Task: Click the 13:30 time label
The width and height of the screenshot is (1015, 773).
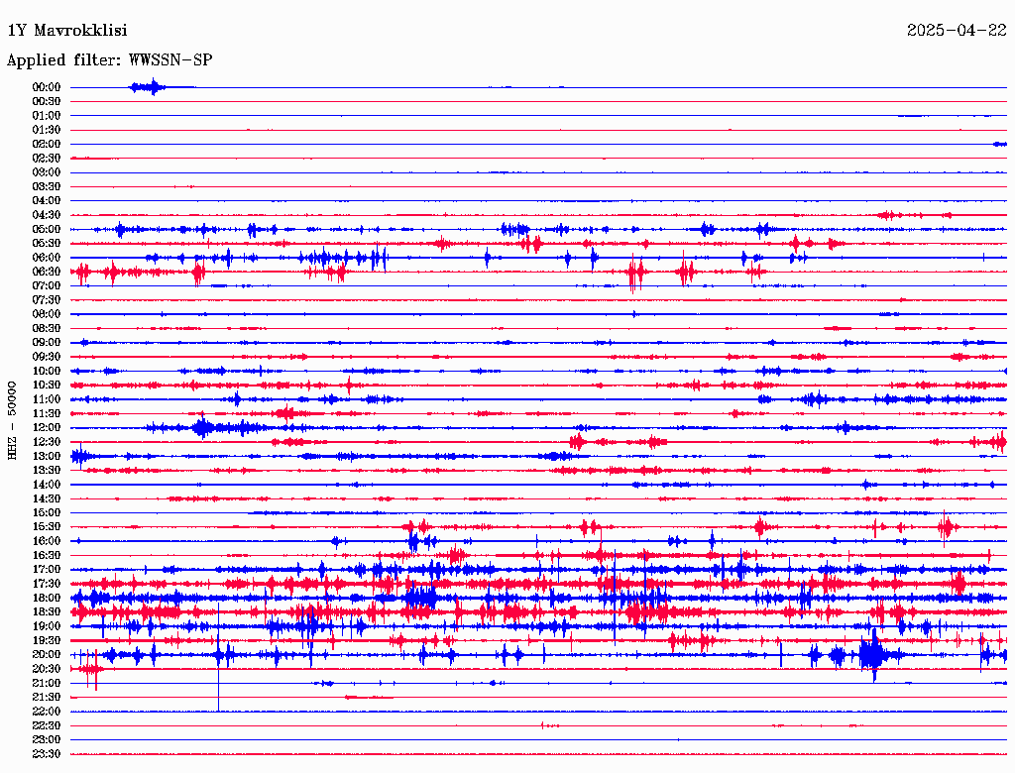Action: pyautogui.click(x=47, y=471)
